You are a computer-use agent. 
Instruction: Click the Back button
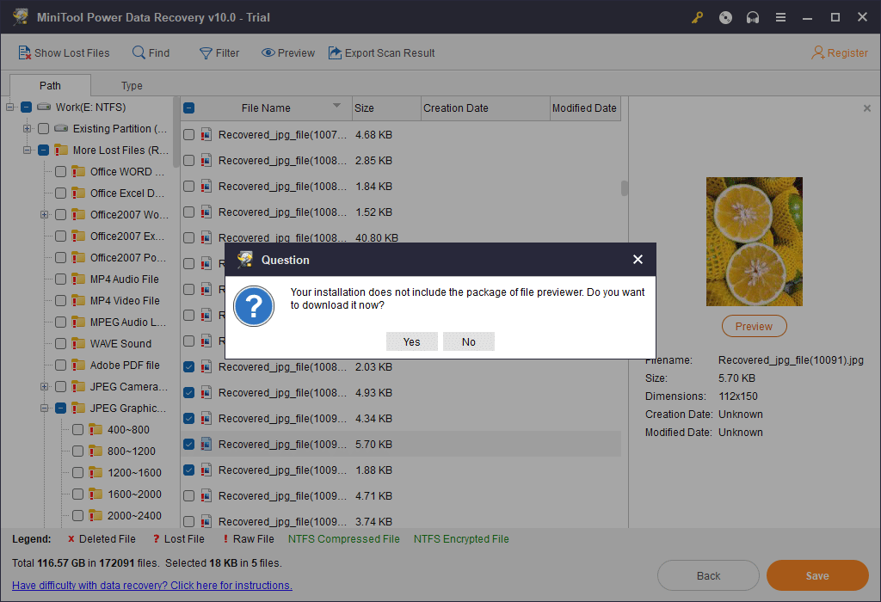click(708, 575)
